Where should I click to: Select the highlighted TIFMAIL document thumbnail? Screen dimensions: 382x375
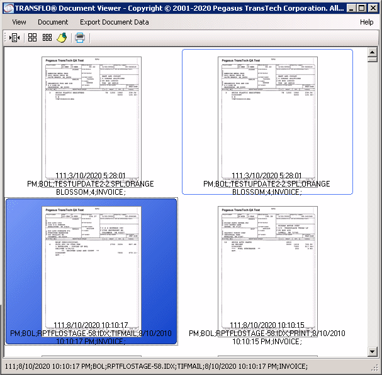pyautogui.click(x=91, y=271)
